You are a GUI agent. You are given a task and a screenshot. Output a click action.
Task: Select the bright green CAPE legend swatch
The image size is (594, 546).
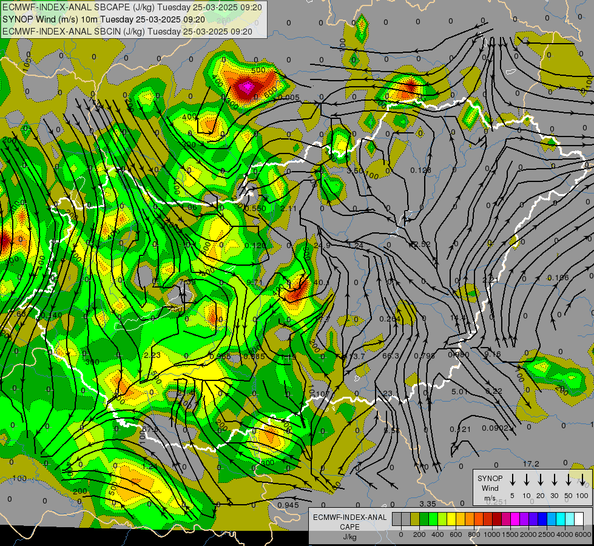click(x=433, y=519)
